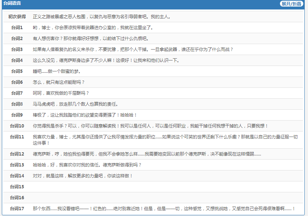This screenshot has width=308, height=216.
Task: Select the 台词3 row label
Action: tap(17, 50)
